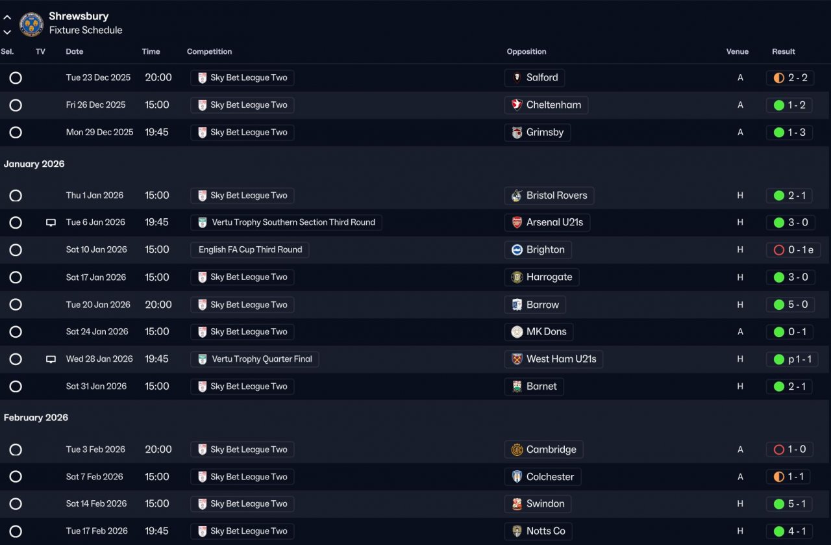Click the Barrow club badge icon
The width and height of the screenshot is (831, 545).
point(517,305)
